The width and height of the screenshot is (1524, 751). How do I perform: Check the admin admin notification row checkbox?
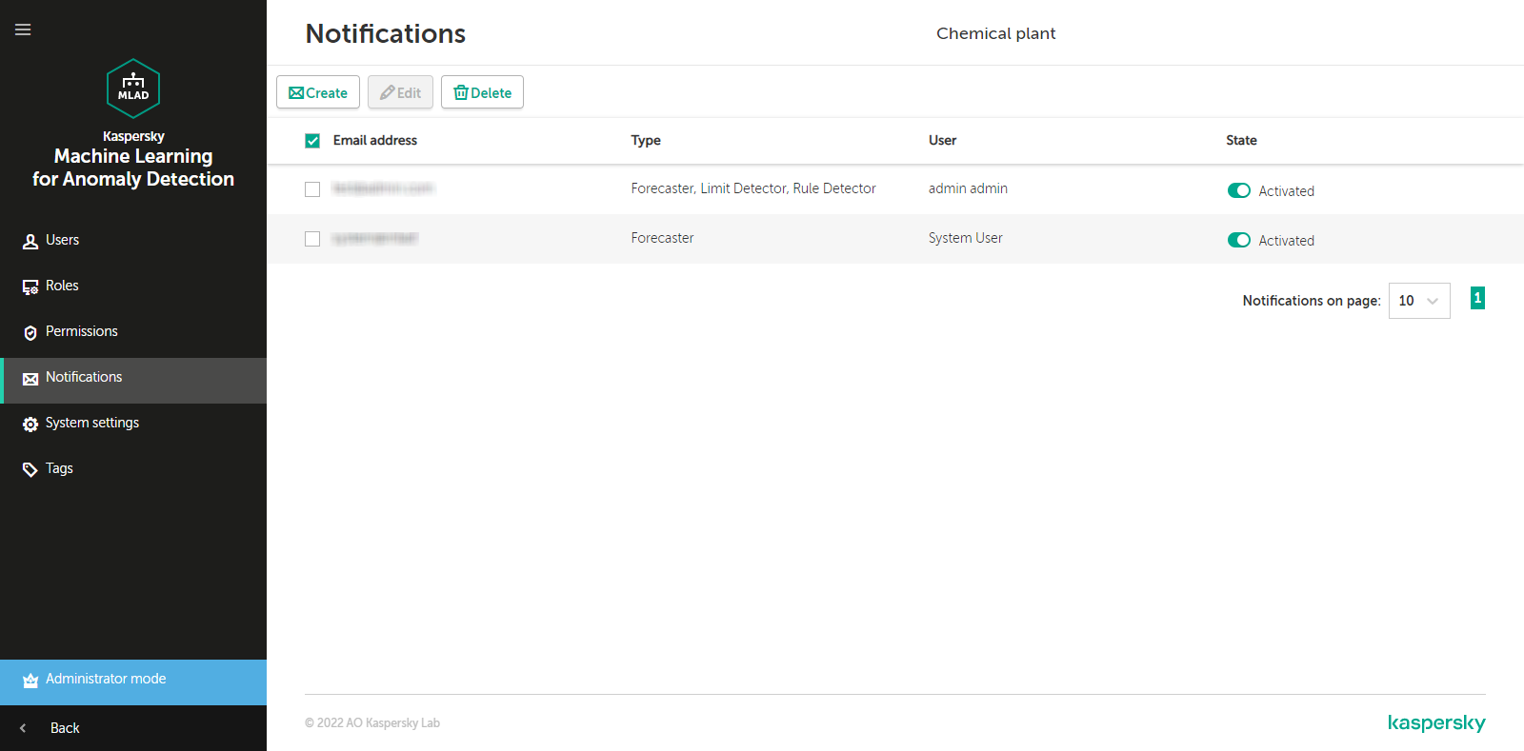click(312, 189)
